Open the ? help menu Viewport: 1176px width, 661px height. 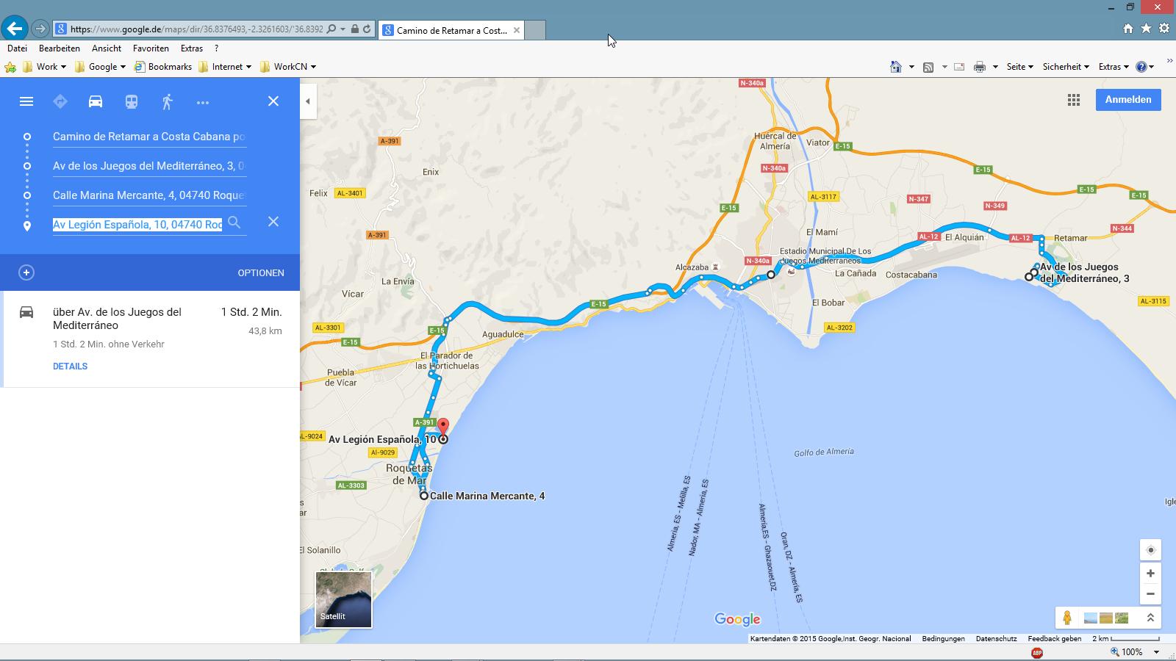coord(216,48)
